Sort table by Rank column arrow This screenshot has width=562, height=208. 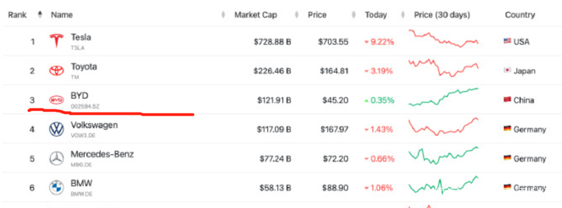click(x=40, y=15)
